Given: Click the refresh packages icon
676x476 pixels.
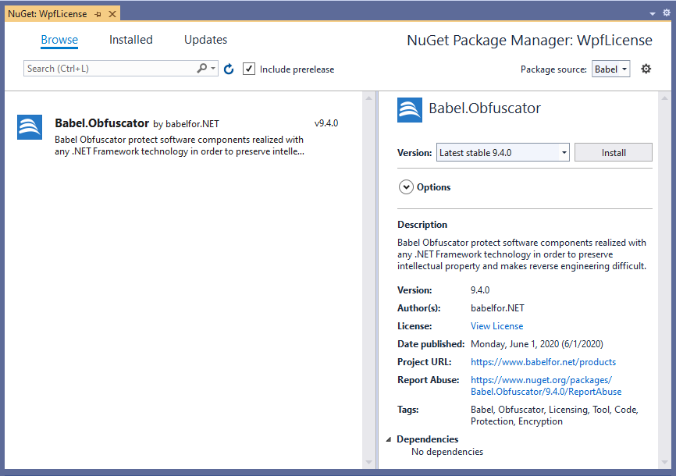Looking at the screenshot, I should [x=229, y=69].
